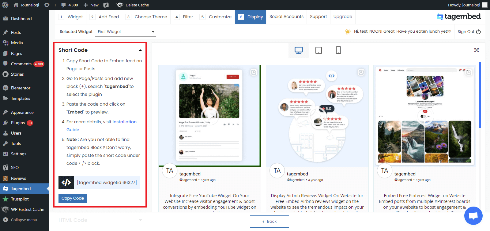The width and height of the screenshot is (490, 231).
Task: Click the fullscreen expand icon
Action: point(477,50)
